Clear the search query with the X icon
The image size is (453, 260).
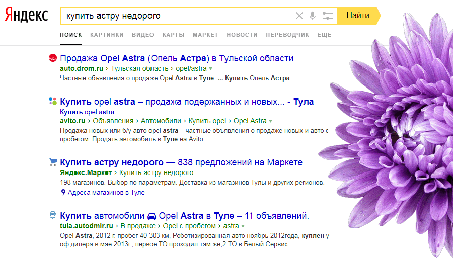click(x=299, y=16)
